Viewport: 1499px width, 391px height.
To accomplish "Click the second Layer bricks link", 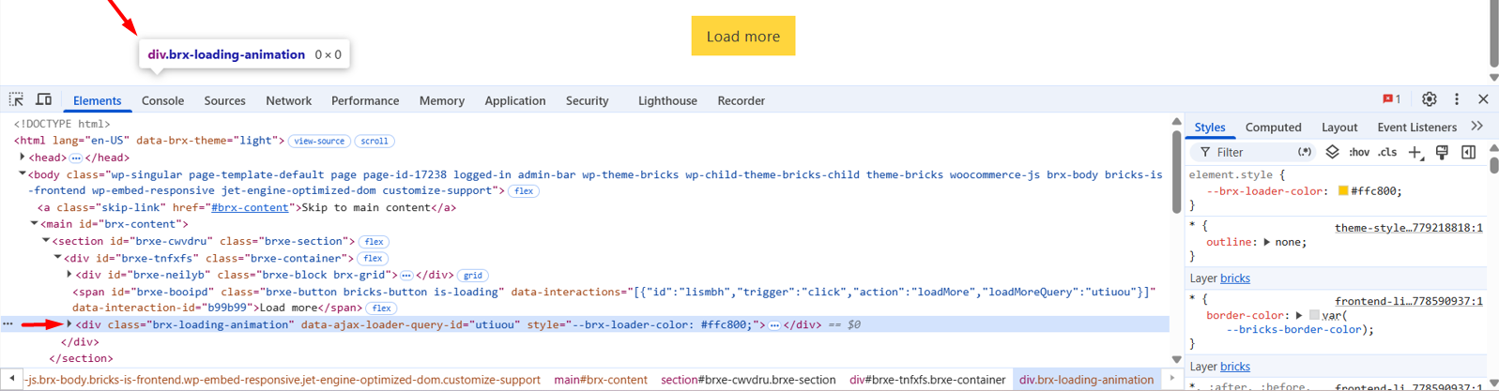I will [1235, 366].
